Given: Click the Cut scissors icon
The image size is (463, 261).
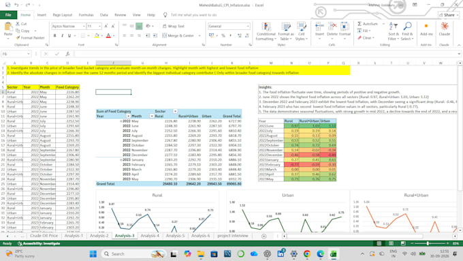Looking at the screenshot, I should 18,24.
